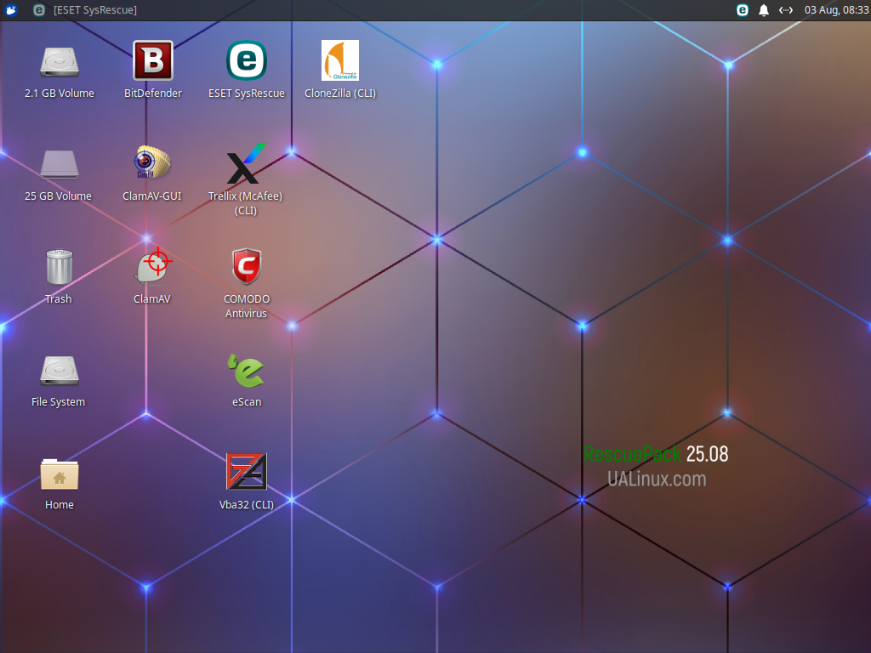Viewport: 871px width, 653px height.
Task: Click the network connection tray icon
Action: coord(785,10)
